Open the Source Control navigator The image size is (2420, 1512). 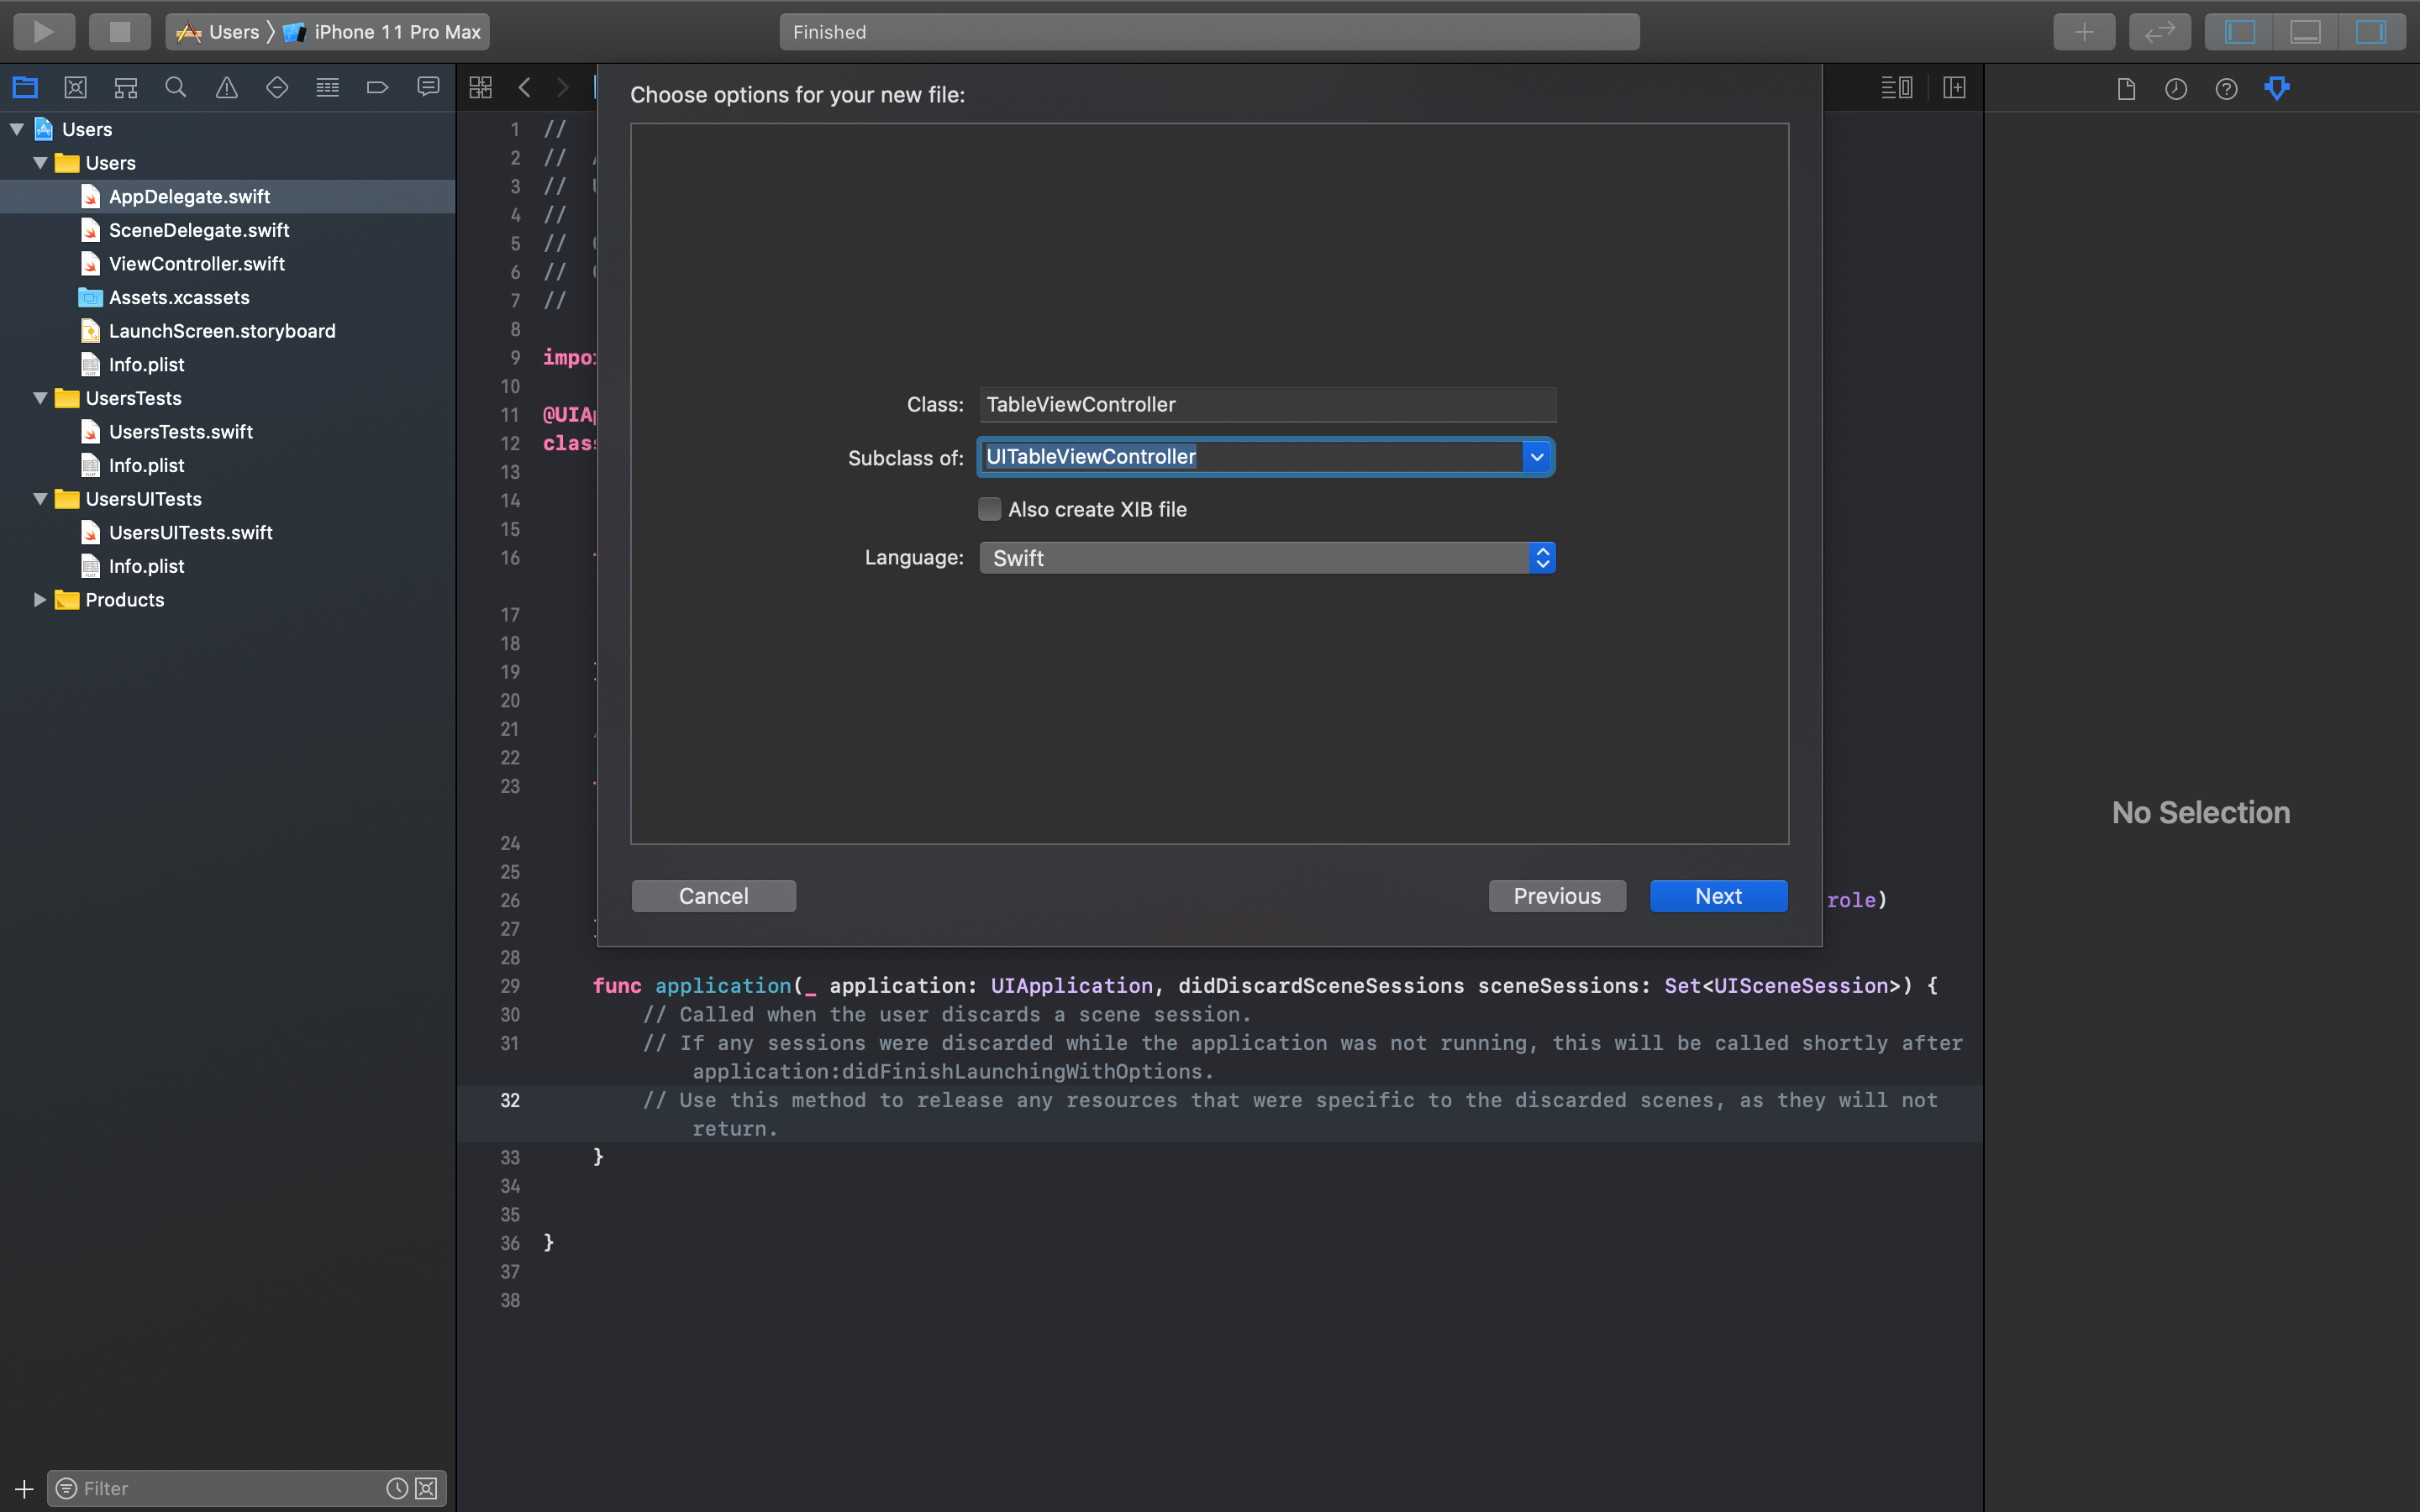pyautogui.click(x=75, y=88)
